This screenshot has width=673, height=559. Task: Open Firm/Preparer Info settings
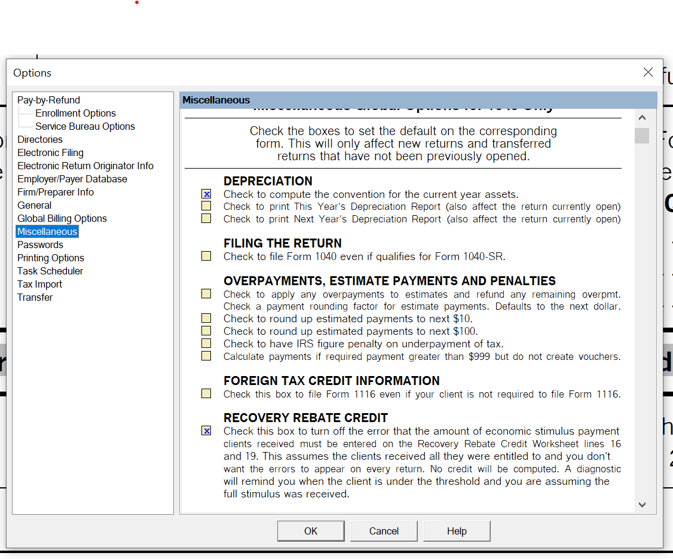(55, 192)
